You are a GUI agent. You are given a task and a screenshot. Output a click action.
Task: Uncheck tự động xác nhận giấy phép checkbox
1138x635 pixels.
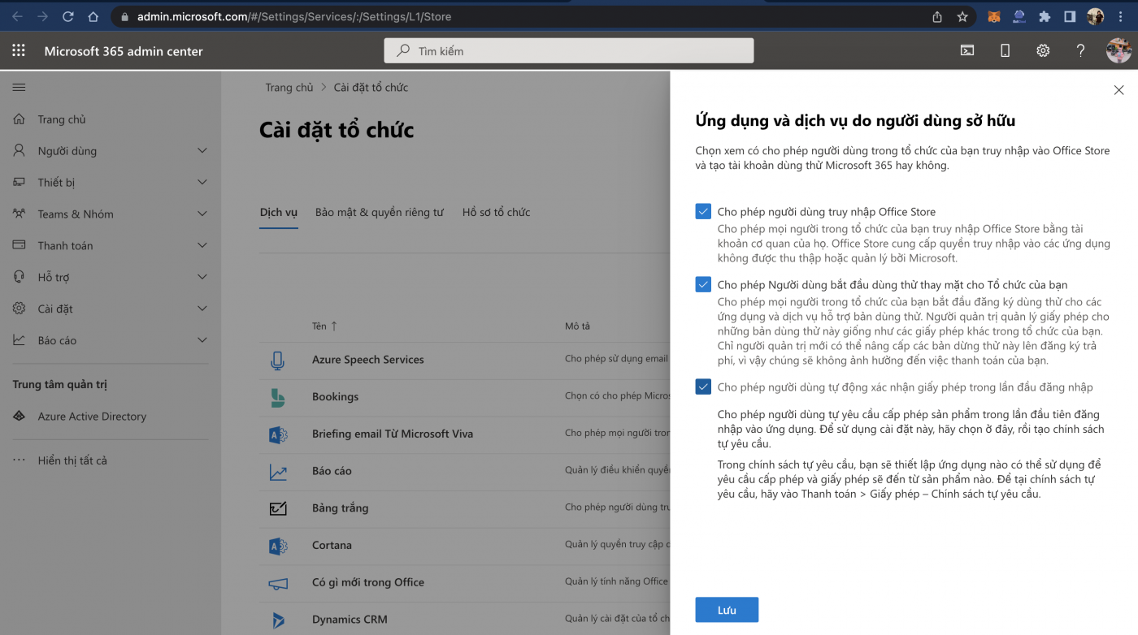703,387
